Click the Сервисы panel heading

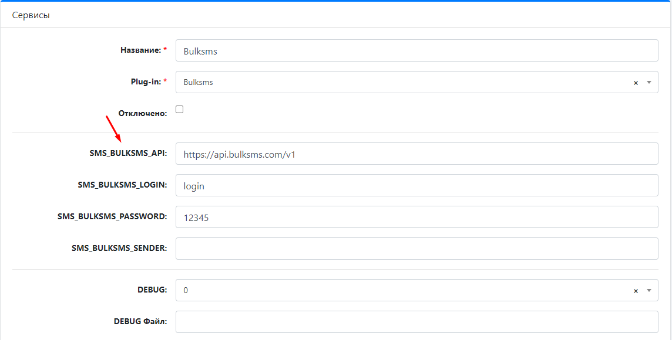click(x=31, y=15)
